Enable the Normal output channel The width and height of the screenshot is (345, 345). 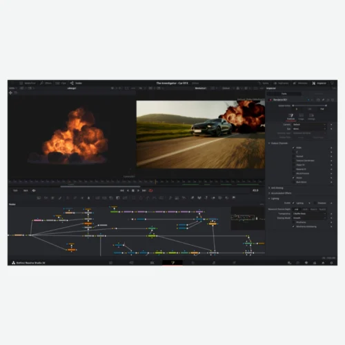click(293, 157)
